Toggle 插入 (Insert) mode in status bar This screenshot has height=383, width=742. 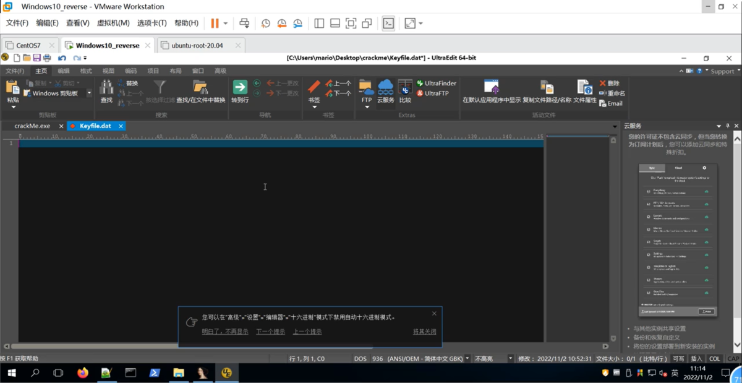pyautogui.click(x=696, y=358)
